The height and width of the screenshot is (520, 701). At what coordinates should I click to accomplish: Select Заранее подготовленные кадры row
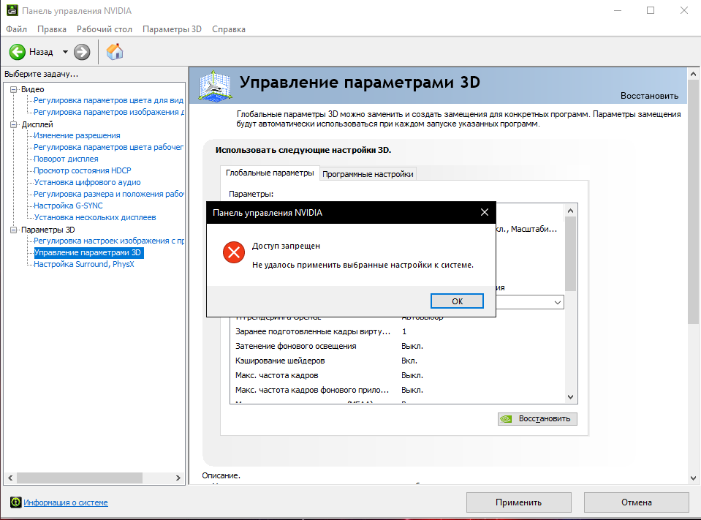pos(397,331)
